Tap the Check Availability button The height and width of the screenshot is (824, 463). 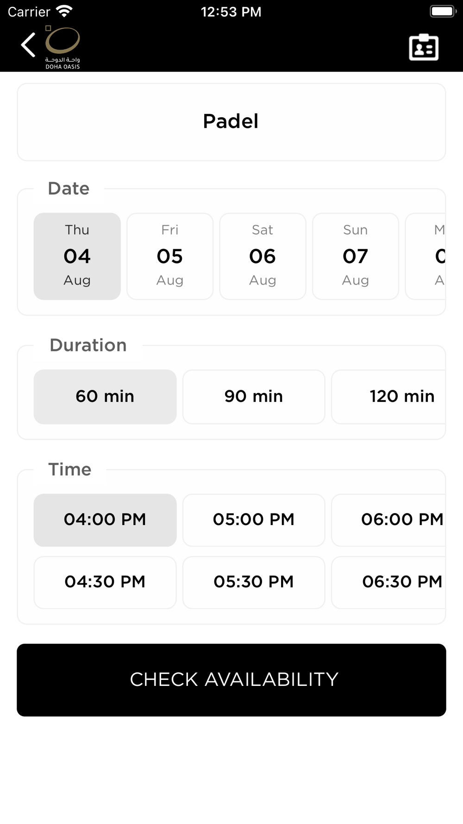(231, 680)
